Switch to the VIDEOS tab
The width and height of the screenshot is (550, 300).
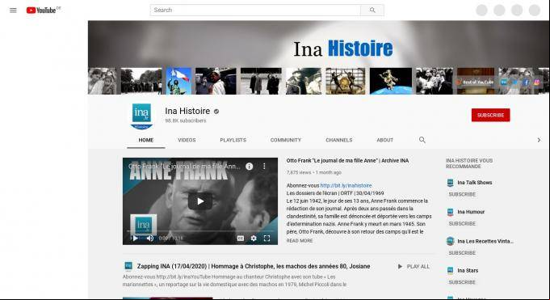pyautogui.click(x=187, y=140)
